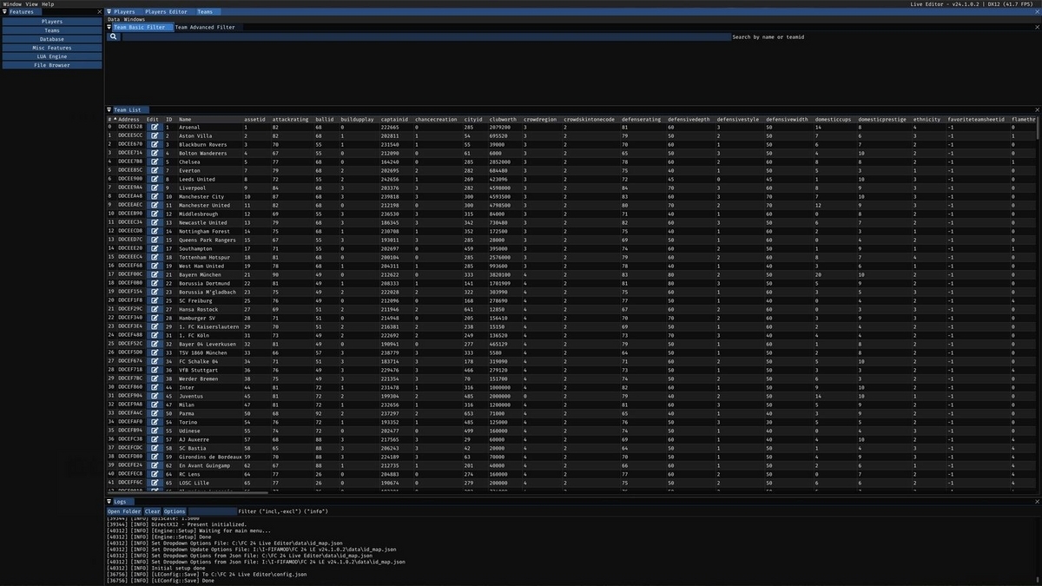Open edit icon for Middlesbrough row
The width and height of the screenshot is (1042, 586).
click(155, 214)
